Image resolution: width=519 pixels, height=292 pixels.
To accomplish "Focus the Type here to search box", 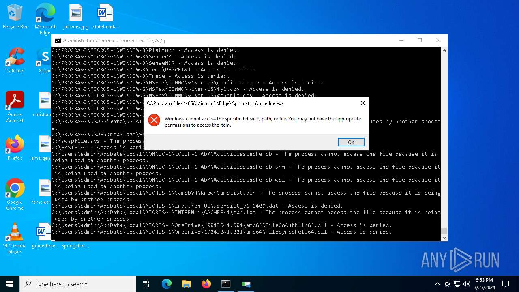I will [x=78, y=284].
